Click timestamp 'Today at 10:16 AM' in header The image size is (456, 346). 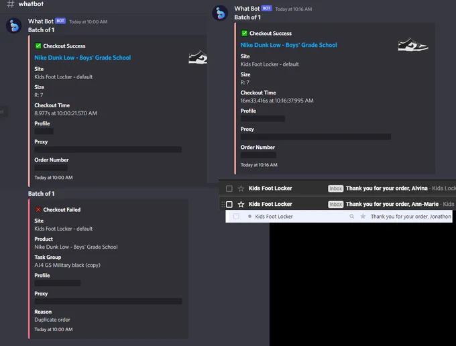tap(294, 9)
